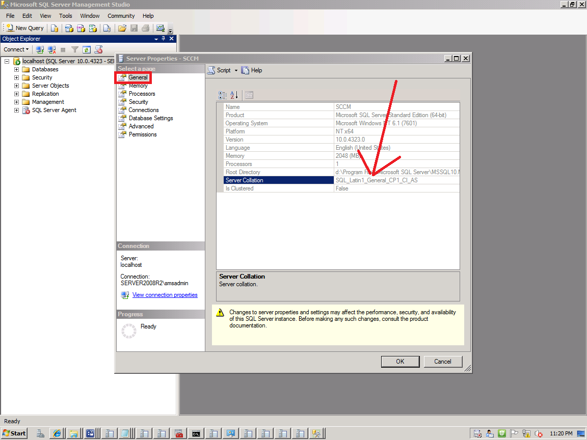Click the Cancel button
Image resolution: width=587 pixels, height=440 pixels.
[443, 362]
